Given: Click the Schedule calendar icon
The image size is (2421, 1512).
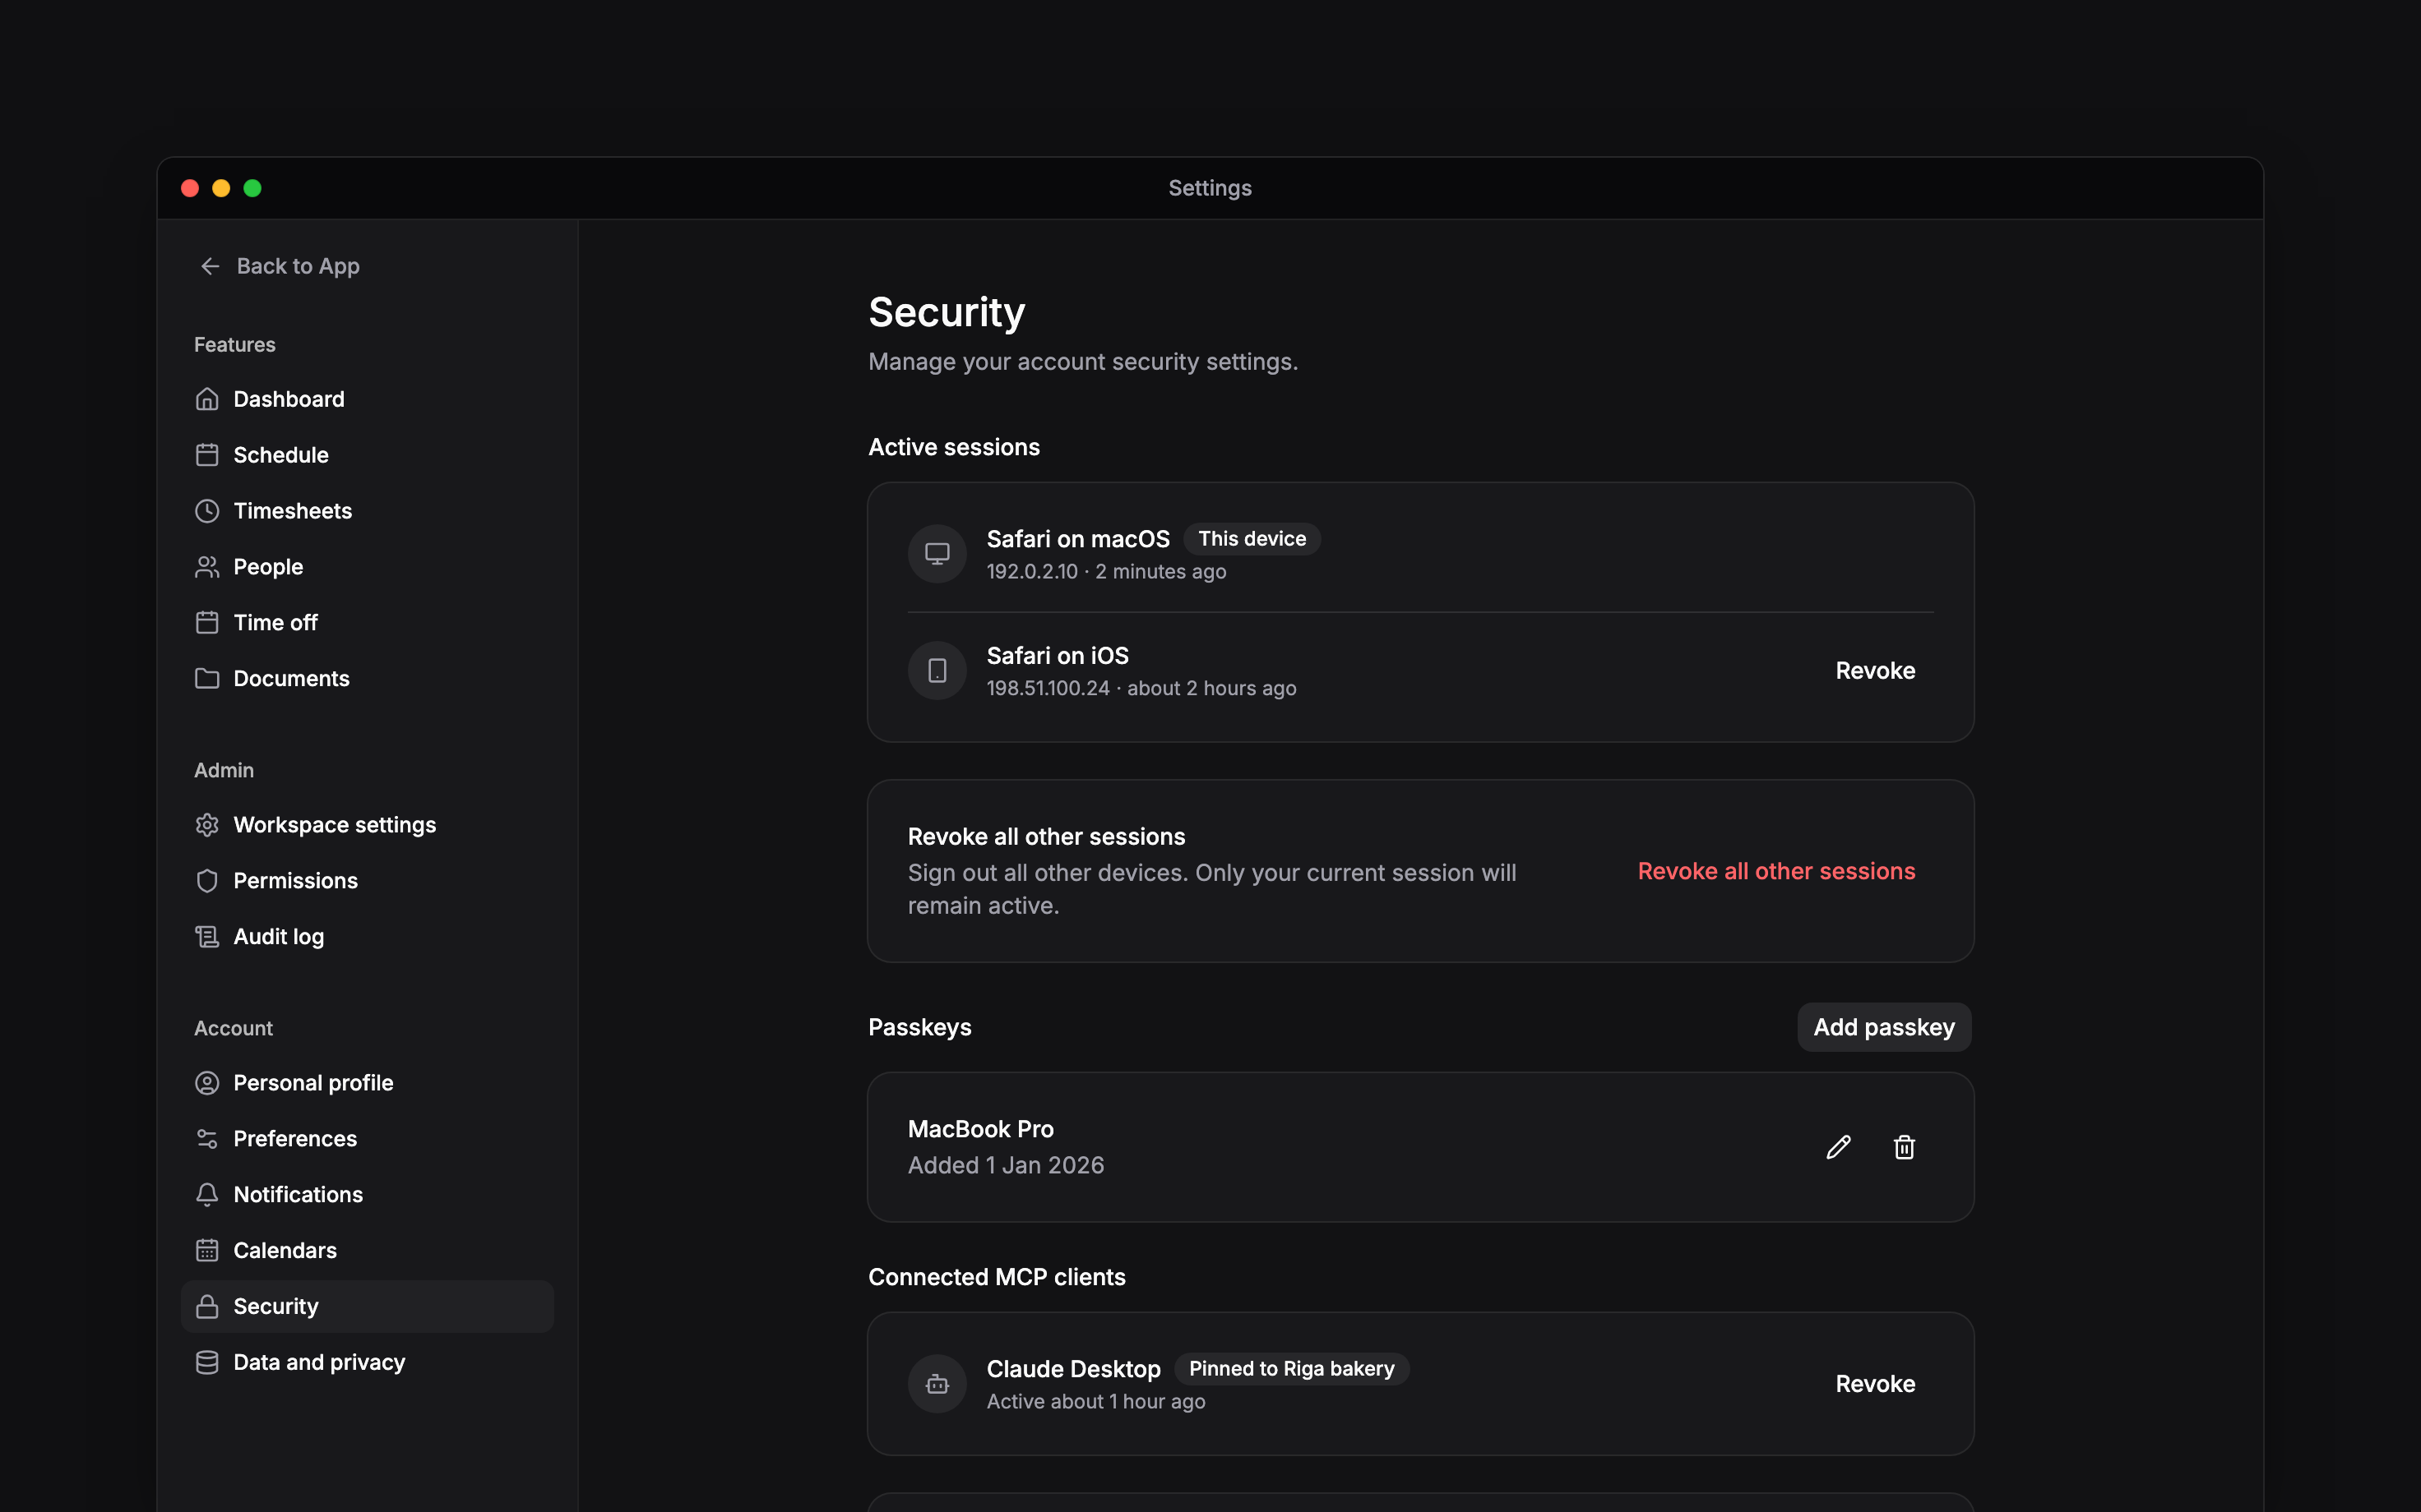Looking at the screenshot, I should [207, 455].
